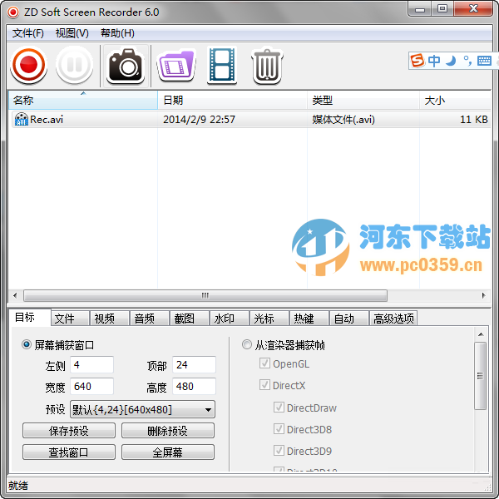Open the 帮助(H) menu
499x499 pixels.
click(x=117, y=33)
